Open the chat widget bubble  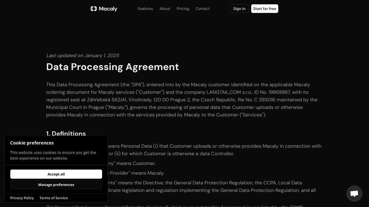pos(354,193)
